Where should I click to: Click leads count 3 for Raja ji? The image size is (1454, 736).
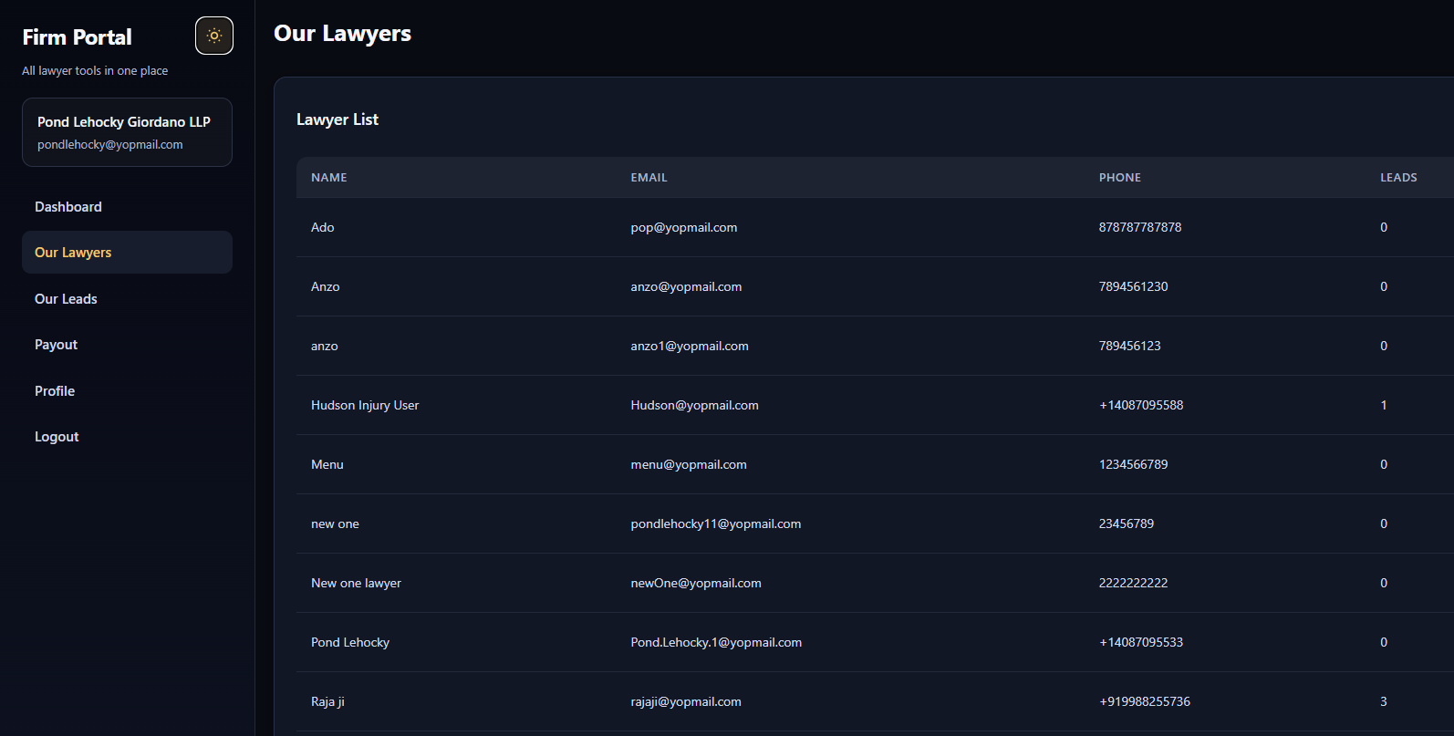(x=1384, y=702)
